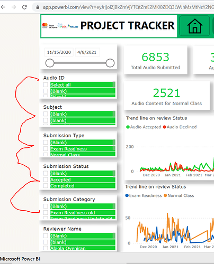
Task: Click the Normal Class orange legend dot
Action: pyautogui.click(x=165, y=195)
